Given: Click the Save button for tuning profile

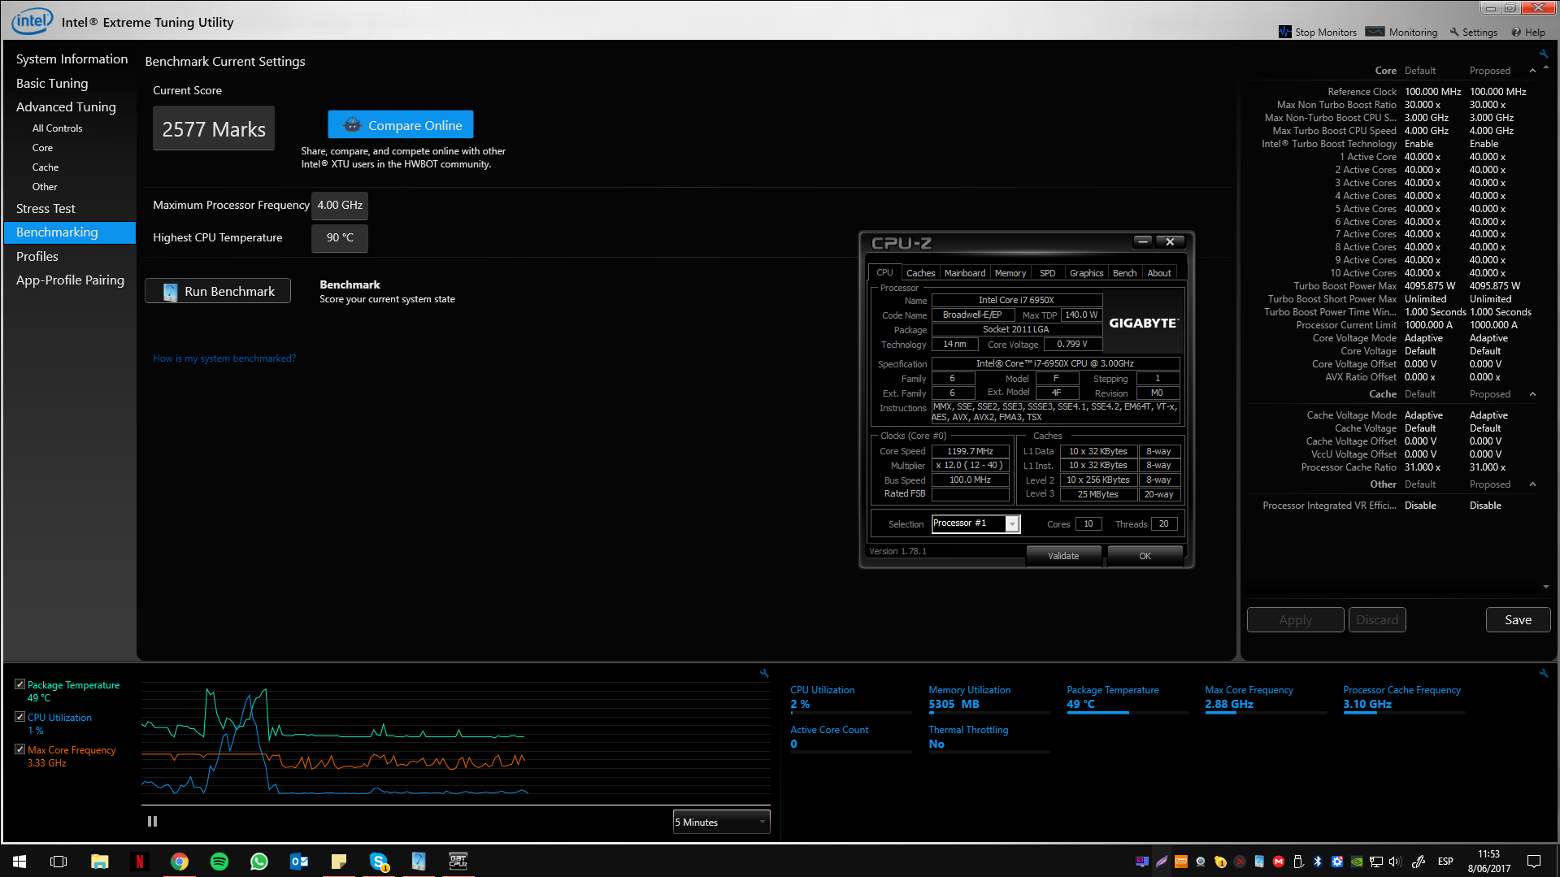Looking at the screenshot, I should (x=1518, y=619).
